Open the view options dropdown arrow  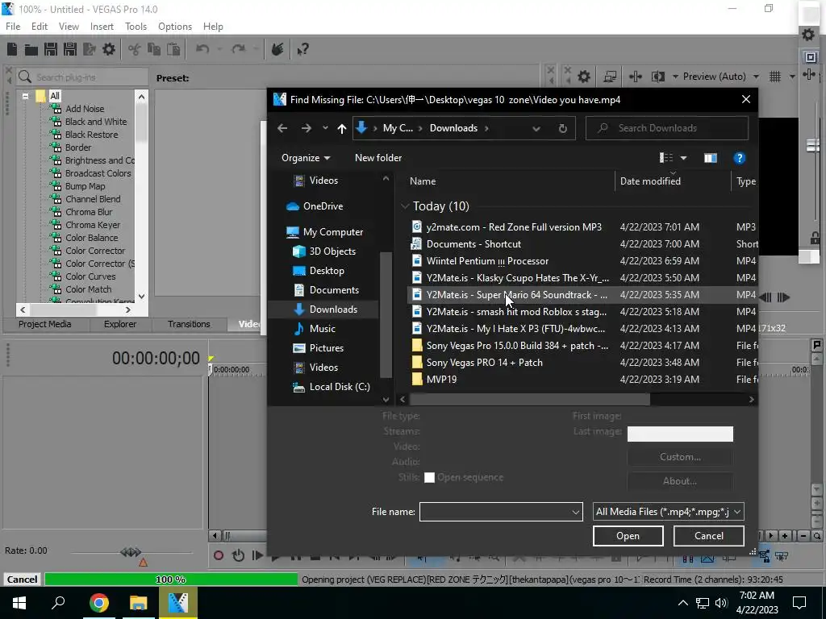pyautogui.click(x=683, y=158)
